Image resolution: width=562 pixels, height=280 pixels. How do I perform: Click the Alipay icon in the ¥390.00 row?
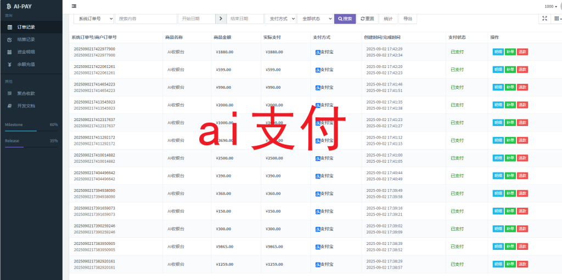(318, 176)
